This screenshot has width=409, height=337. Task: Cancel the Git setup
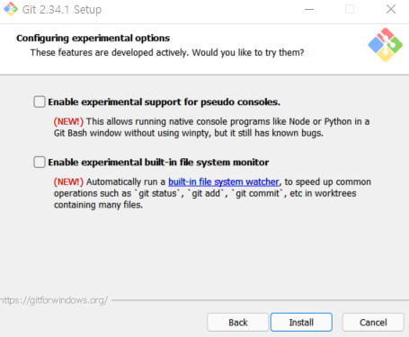373,323
